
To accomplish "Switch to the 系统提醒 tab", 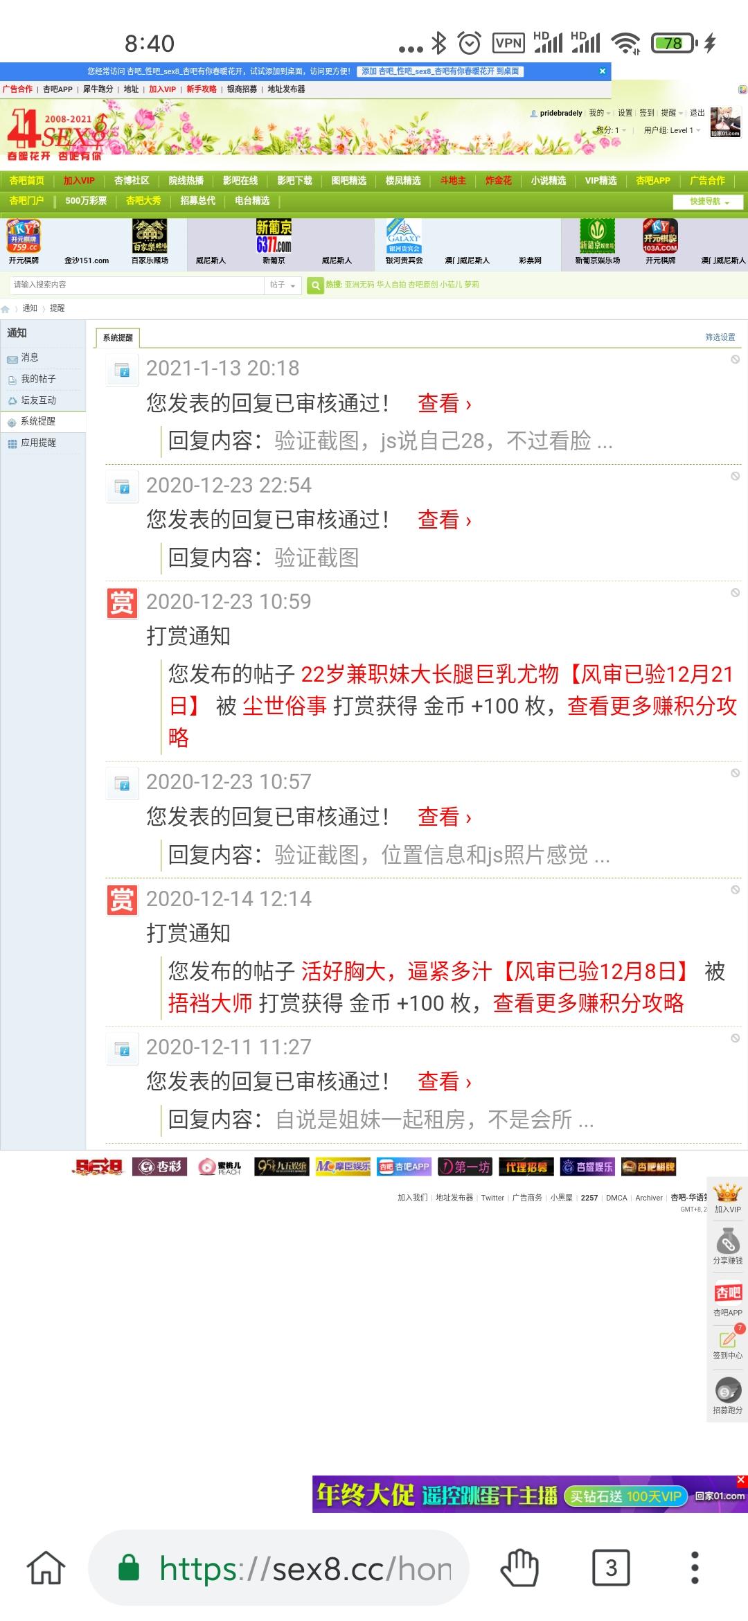I will [x=118, y=337].
